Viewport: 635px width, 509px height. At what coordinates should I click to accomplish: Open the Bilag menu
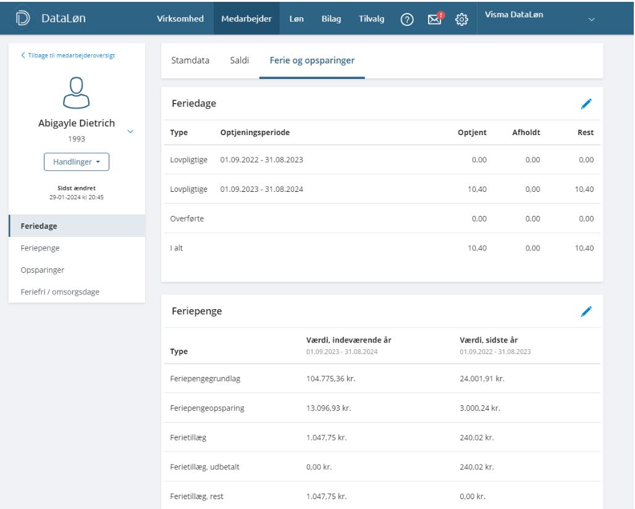click(x=331, y=19)
